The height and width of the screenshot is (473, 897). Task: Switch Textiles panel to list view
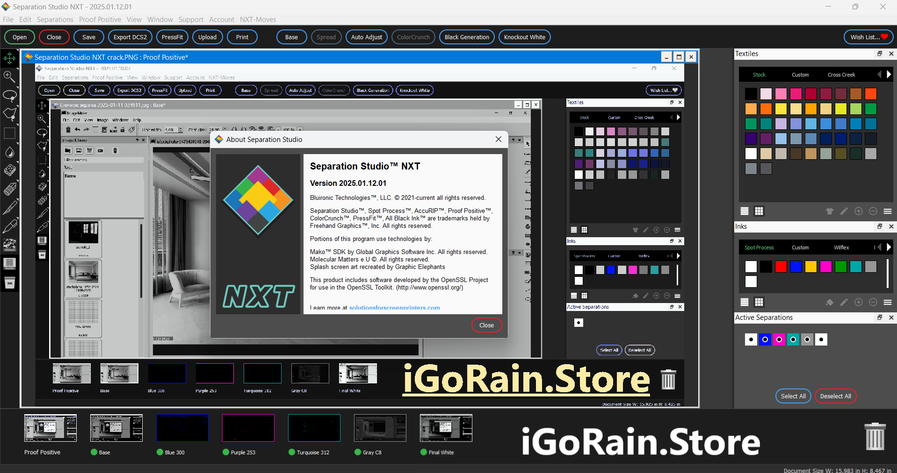click(745, 211)
